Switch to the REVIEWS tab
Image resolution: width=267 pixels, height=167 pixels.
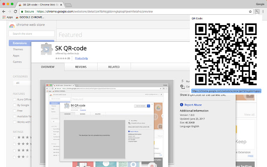[81, 67]
